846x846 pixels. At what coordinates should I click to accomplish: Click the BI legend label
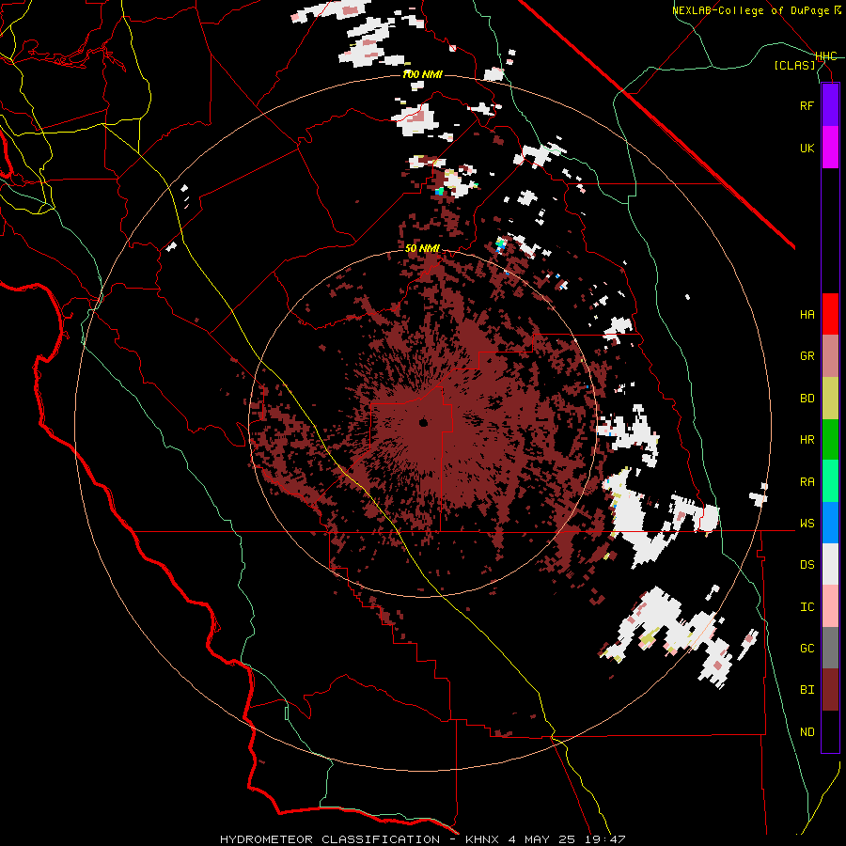(x=807, y=690)
